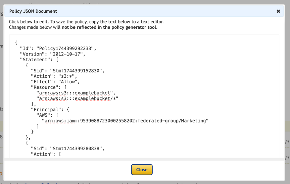Click the examplebucket/* ARN line
Viewport: 290px width, 184px height.
[77, 98]
